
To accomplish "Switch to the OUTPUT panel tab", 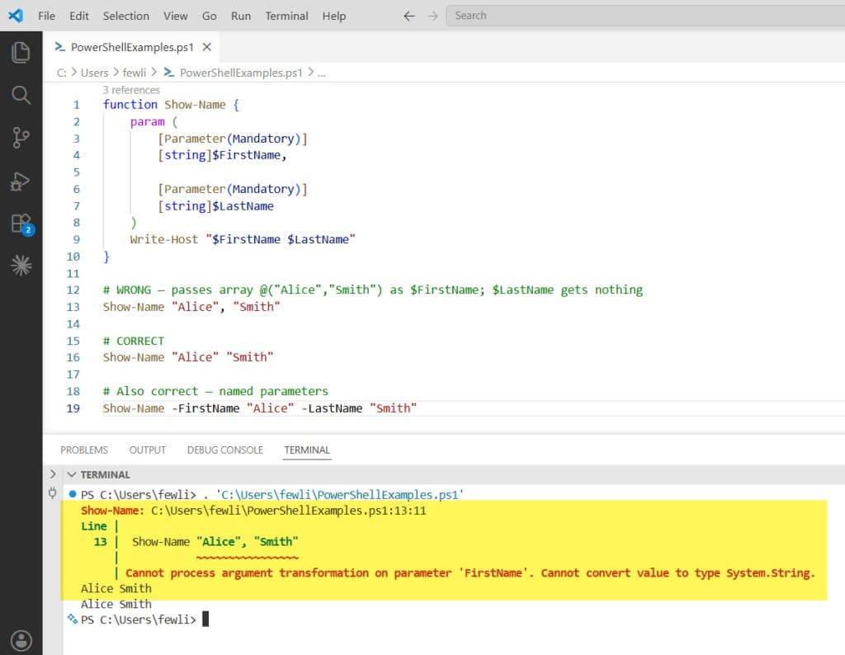I will [x=147, y=450].
